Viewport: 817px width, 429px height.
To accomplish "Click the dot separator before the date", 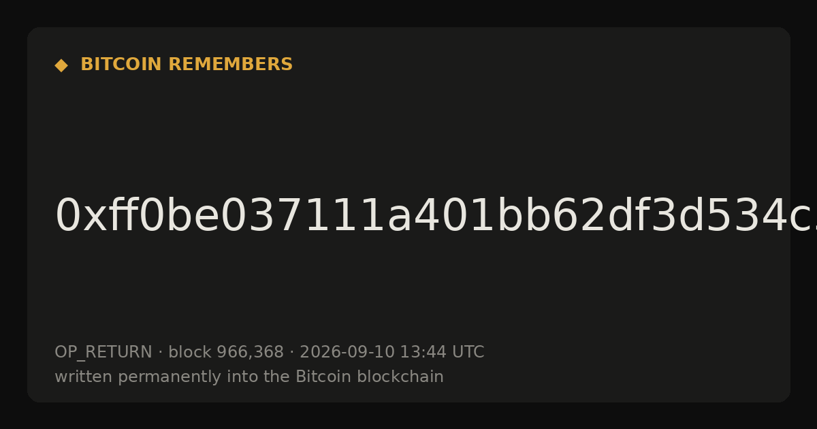I will (x=291, y=353).
